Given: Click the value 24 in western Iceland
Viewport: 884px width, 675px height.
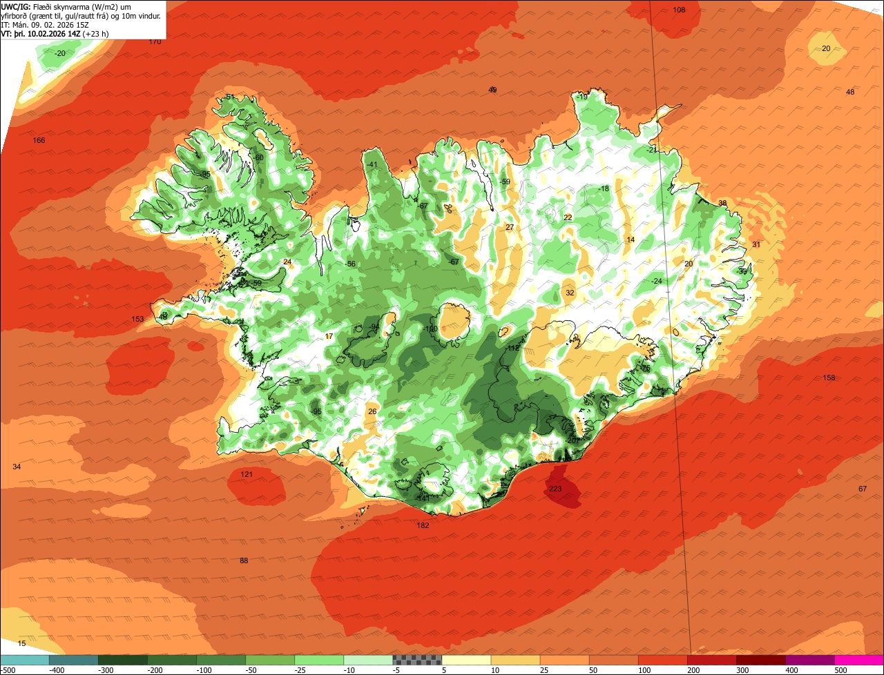Looking at the screenshot, I should [x=287, y=262].
